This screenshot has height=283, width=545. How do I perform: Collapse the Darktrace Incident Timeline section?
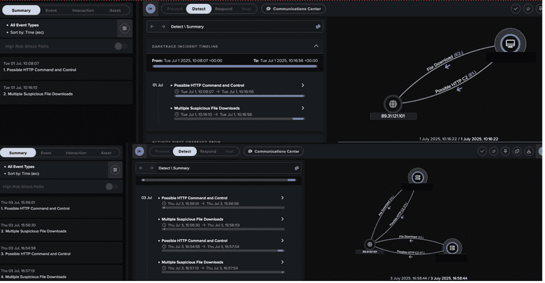(316, 46)
